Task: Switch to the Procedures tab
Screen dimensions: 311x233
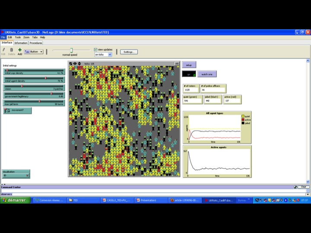Action: tap(36, 43)
